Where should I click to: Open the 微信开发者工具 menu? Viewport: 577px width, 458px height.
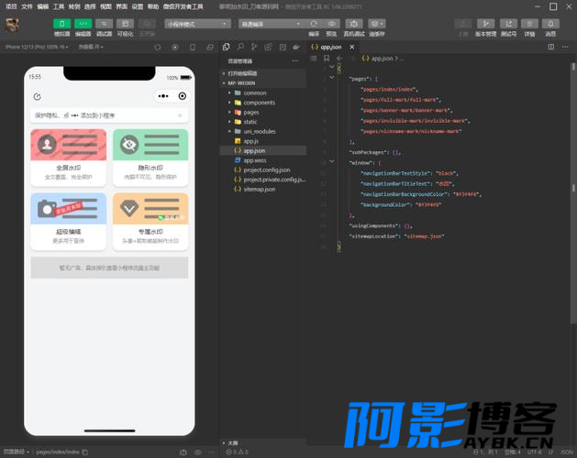pos(183,6)
